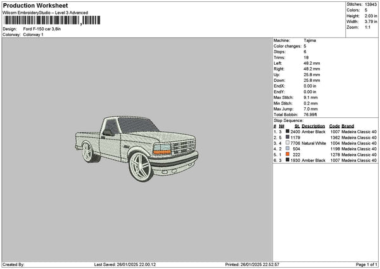Select the dark gray swatch code 1362
The height and width of the screenshot is (269, 380).
point(288,137)
